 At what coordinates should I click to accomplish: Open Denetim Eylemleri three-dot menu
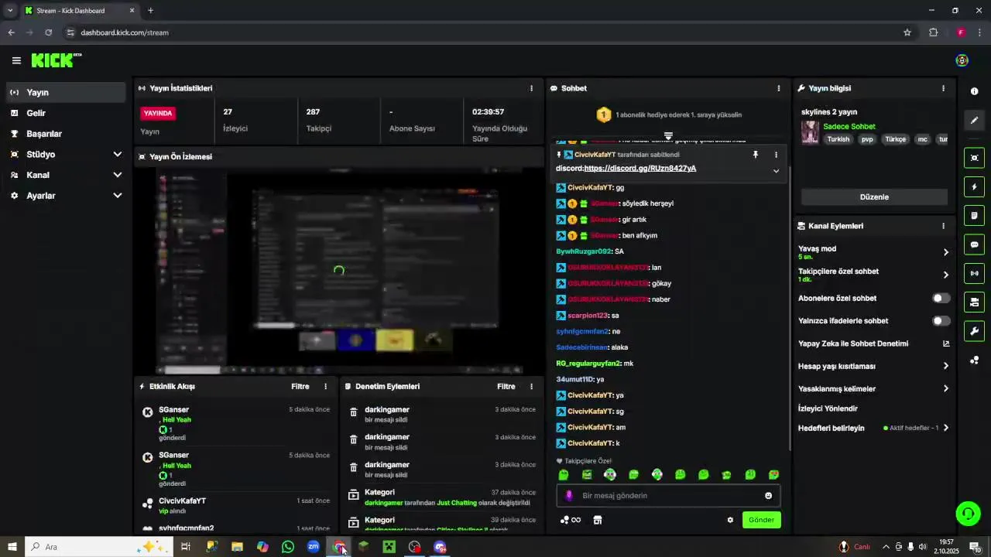pos(531,386)
